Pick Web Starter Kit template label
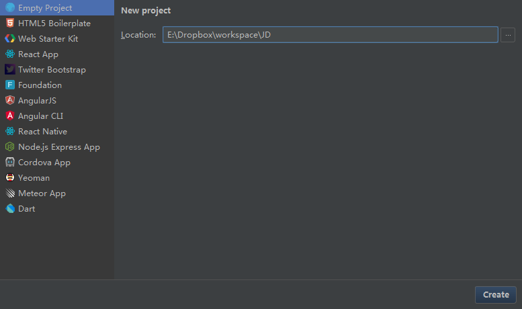 point(48,39)
